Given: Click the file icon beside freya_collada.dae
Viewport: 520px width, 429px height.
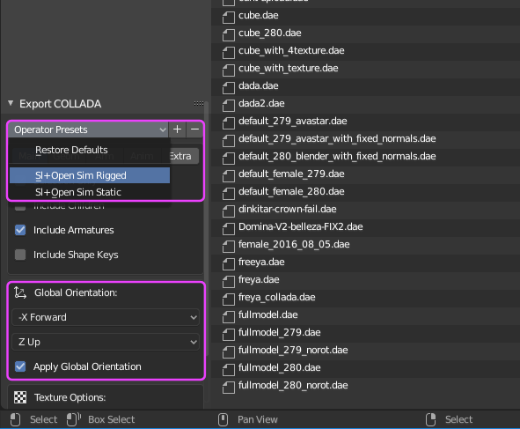Looking at the screenshot, I should pyautogui.click(x=229, y=300).
